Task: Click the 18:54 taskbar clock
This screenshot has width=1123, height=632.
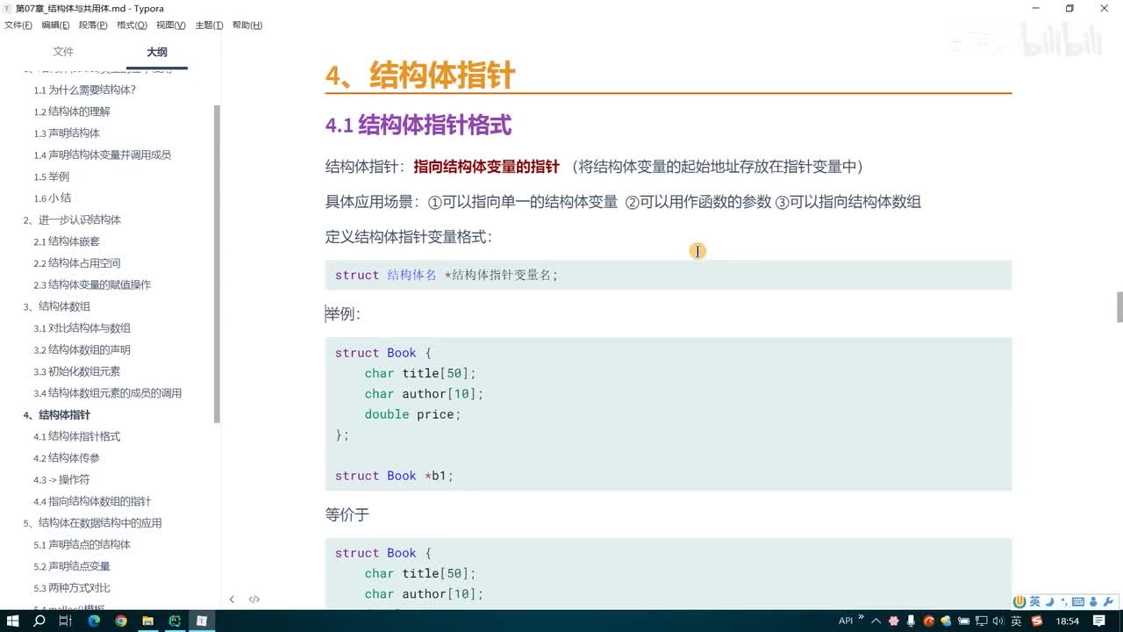Action: click(1068, 621)
